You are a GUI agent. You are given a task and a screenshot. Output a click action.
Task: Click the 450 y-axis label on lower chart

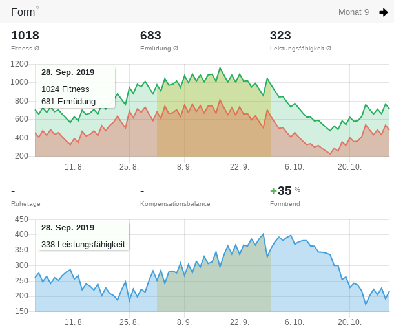tap(22, 219)
